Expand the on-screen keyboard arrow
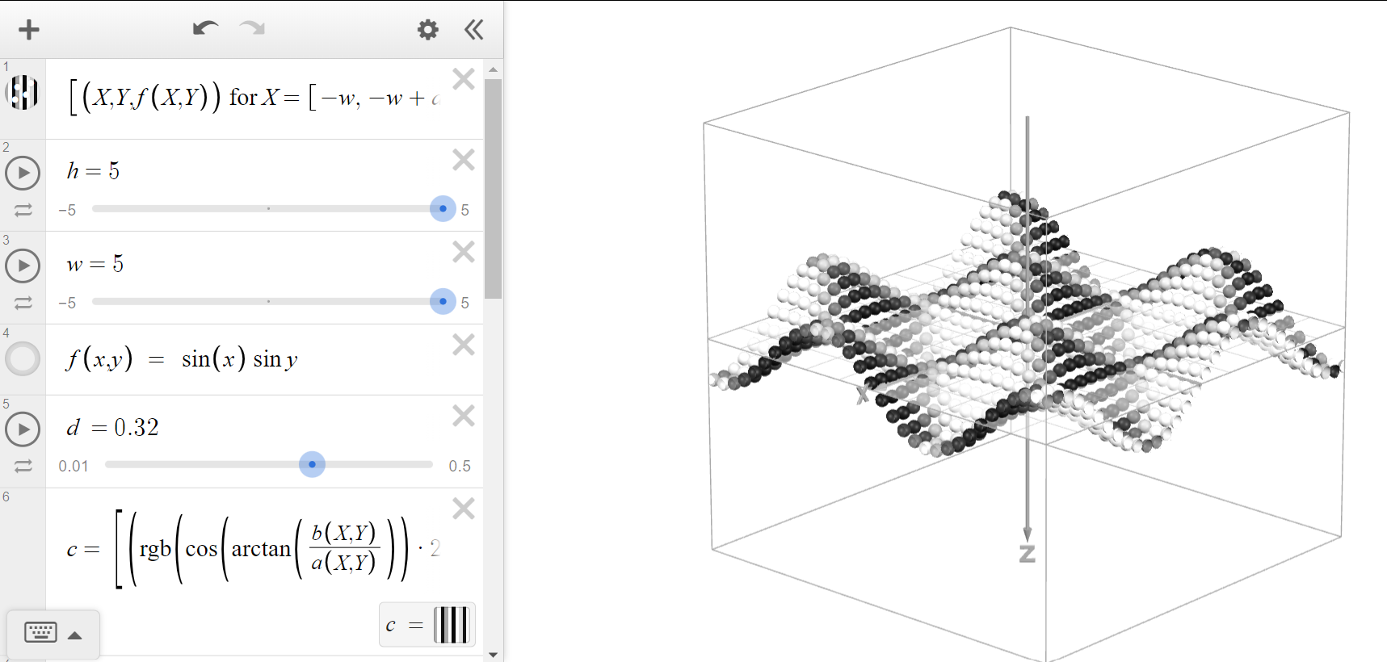 (x=75, y=635)
